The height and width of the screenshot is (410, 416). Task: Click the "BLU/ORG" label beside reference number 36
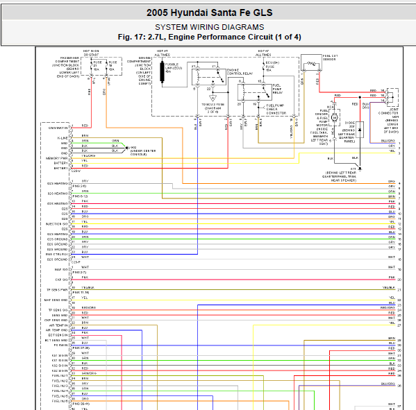coord(388,384)
